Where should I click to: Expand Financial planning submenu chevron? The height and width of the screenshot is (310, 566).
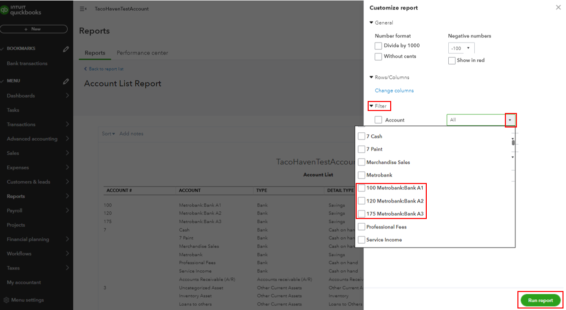tap(67, 239)
